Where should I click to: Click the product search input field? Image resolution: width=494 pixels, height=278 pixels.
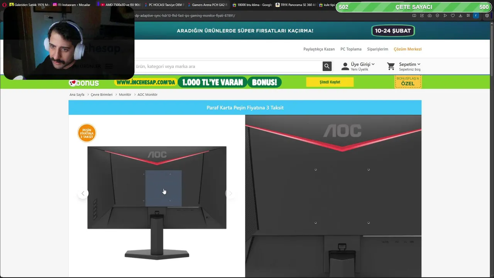pos(228,66)
